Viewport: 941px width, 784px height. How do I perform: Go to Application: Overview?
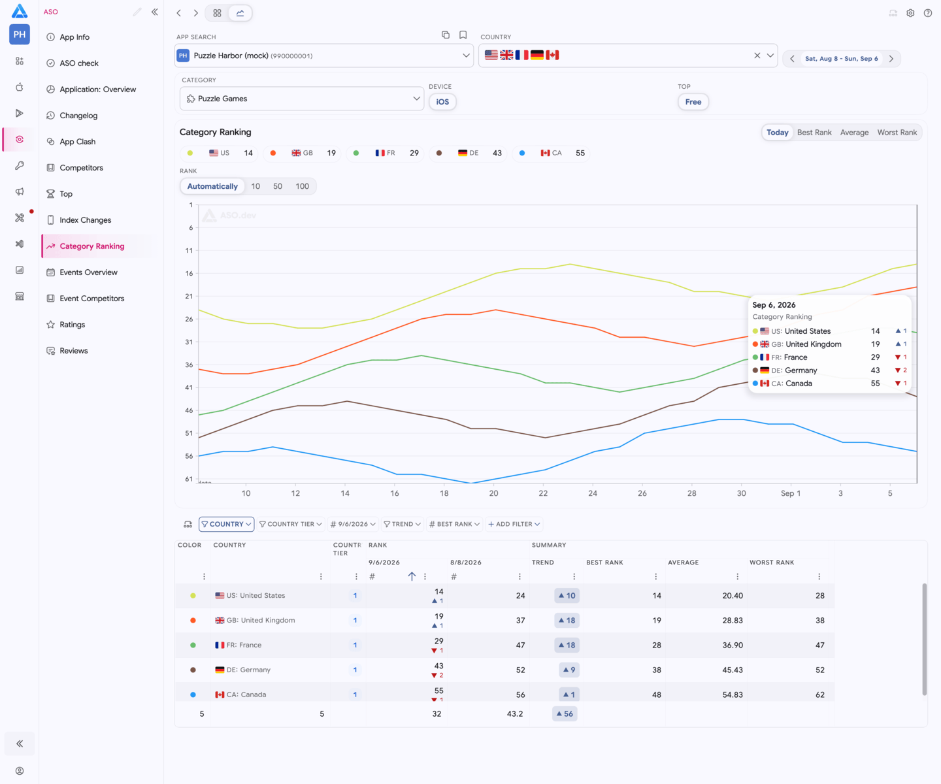point(97,90)
